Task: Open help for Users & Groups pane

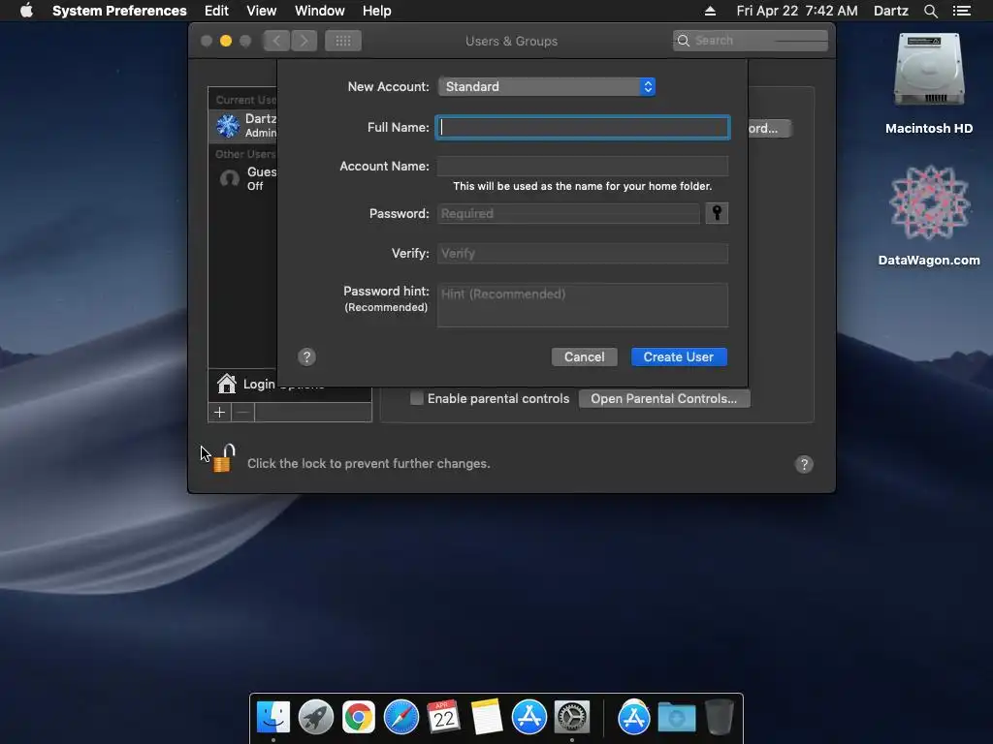Action: (x=804, y=464)
